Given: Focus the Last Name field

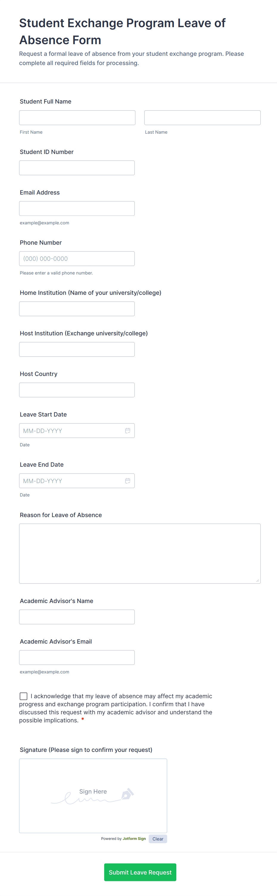Looking at the screenshot, I should pyautogui.click(x=202, y=118).
